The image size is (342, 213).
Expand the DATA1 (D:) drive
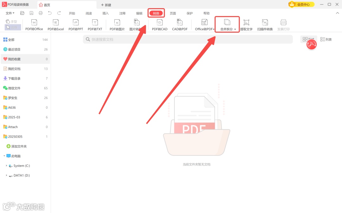(x=6, y=175)
